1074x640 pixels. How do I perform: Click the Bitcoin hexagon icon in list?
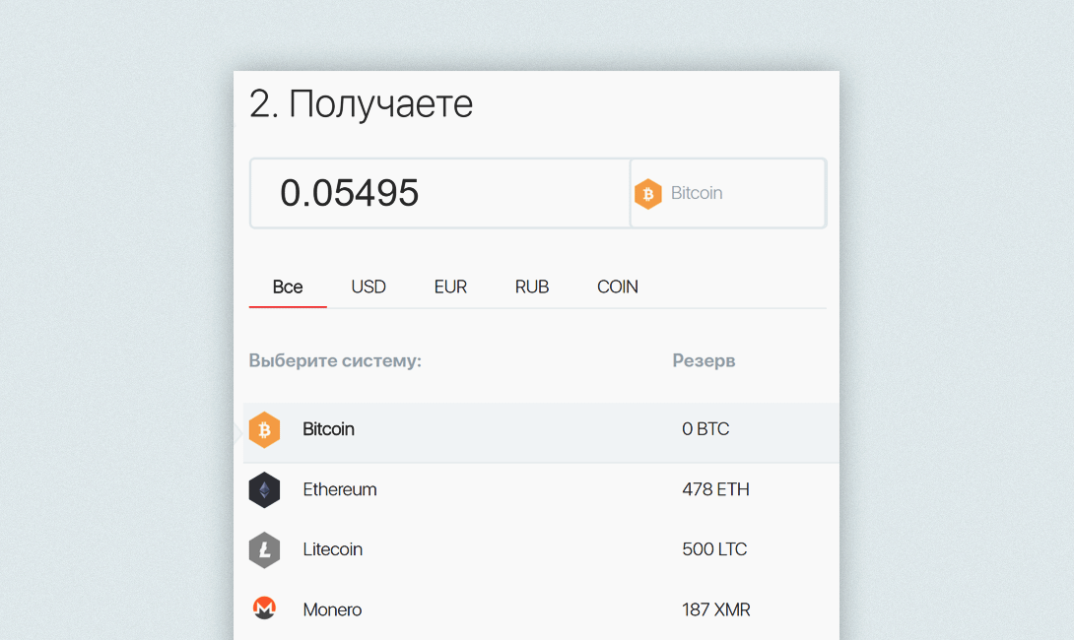(264, 430)
